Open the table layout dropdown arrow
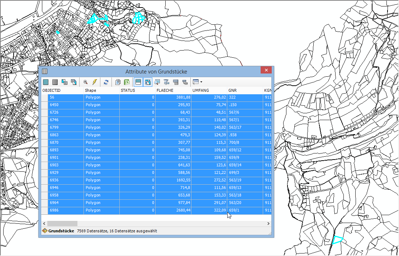399x256 pixels. 201,82
